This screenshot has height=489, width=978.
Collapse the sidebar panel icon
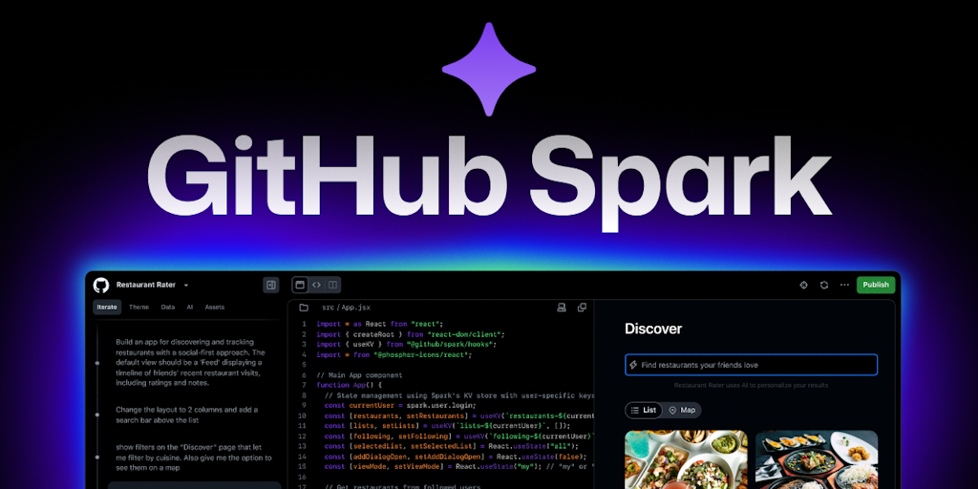271,285
